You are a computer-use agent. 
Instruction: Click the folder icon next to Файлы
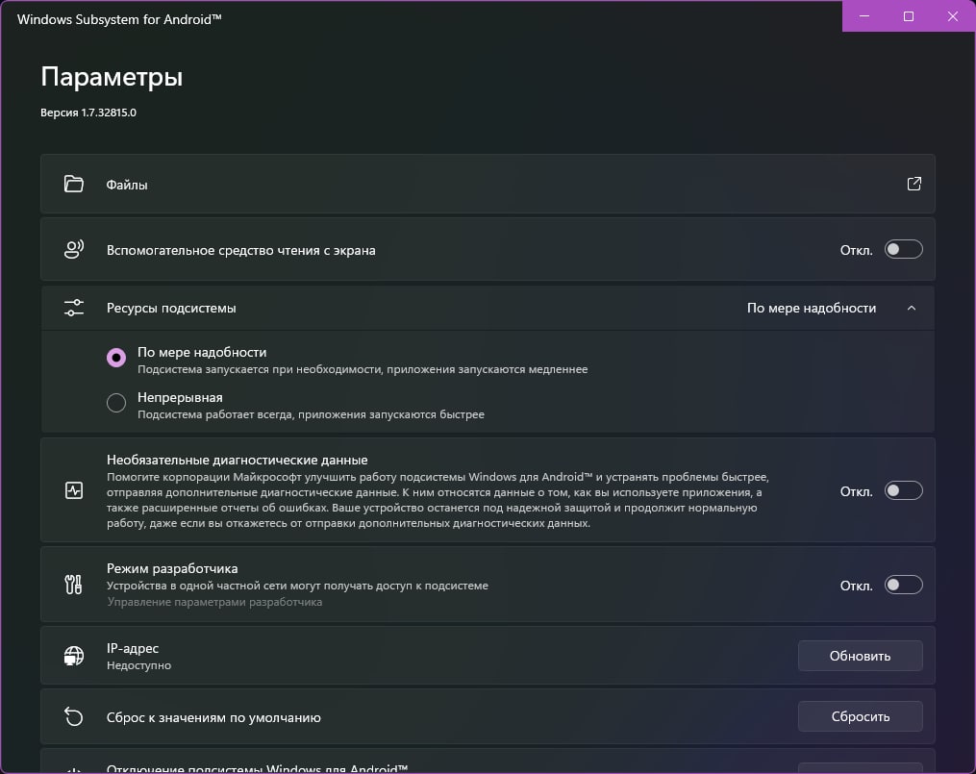click(74, 184)
